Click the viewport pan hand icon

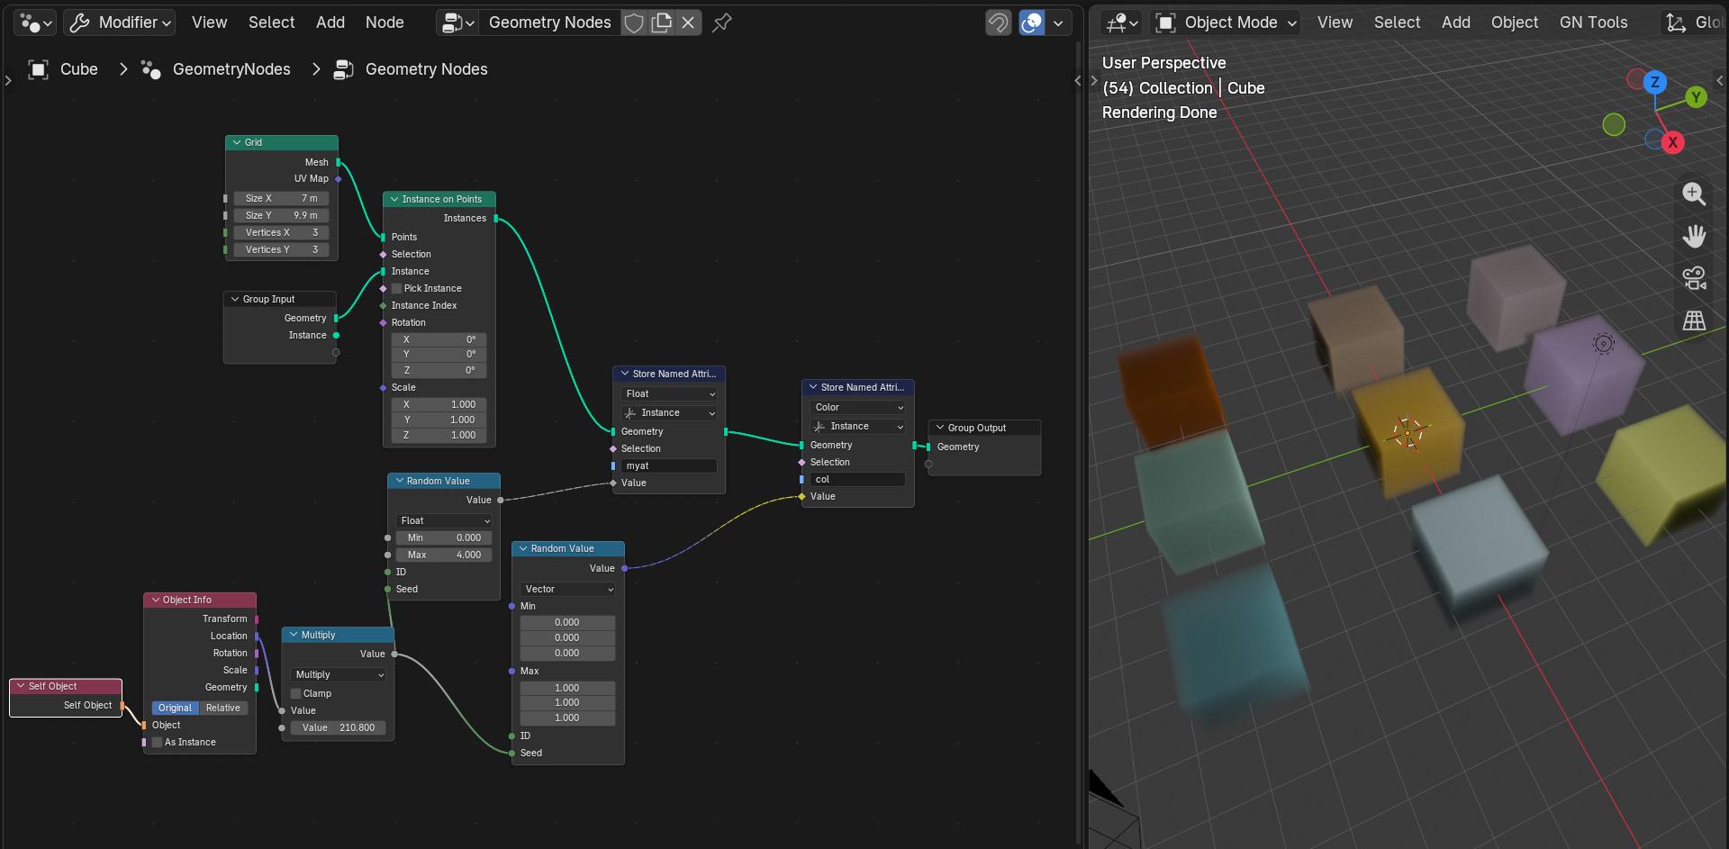pos(1694,236)
